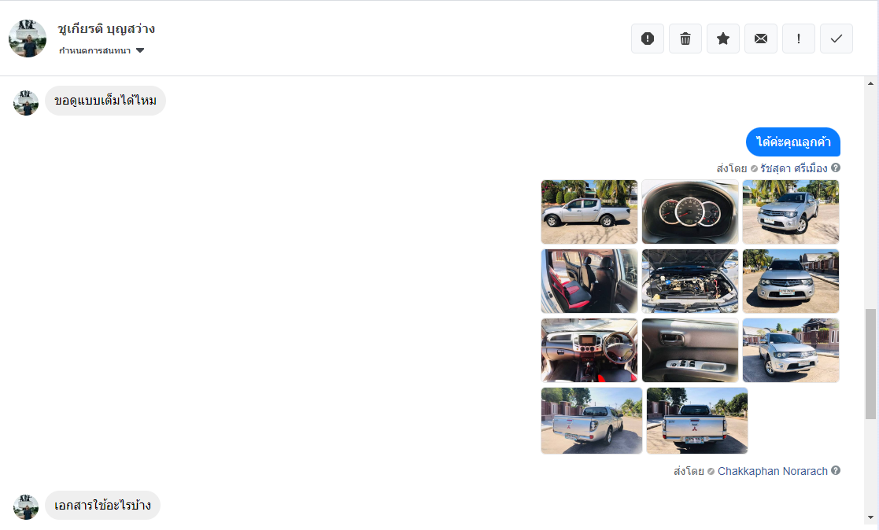Open sender link Chakkaphan Norarach
Viewport: 879px width, 530px height.
pyautogui.click(x=773, y=471)
